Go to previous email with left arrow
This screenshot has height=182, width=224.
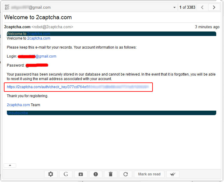(x=202, y=7)
